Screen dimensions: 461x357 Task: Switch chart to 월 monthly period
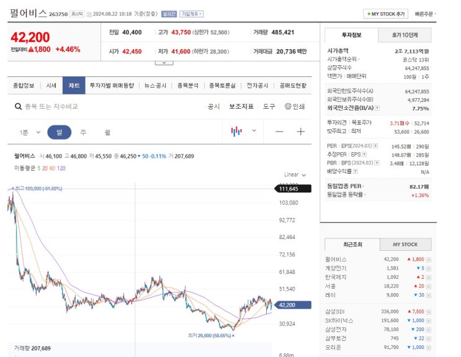click(107, 132)
